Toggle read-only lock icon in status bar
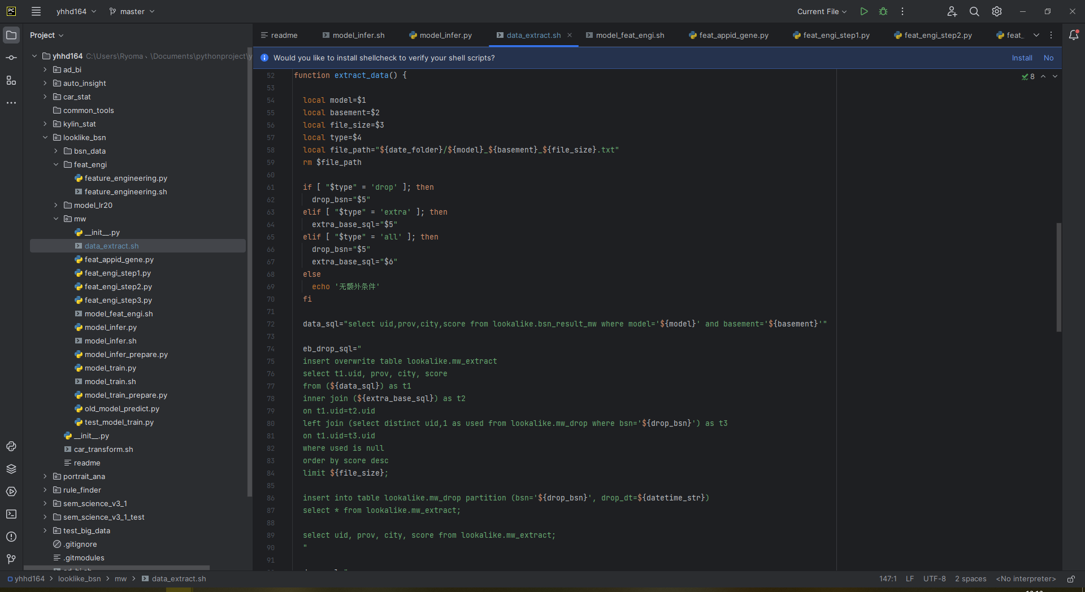The image size is (1085, 592). click(x=1071, y=579)
